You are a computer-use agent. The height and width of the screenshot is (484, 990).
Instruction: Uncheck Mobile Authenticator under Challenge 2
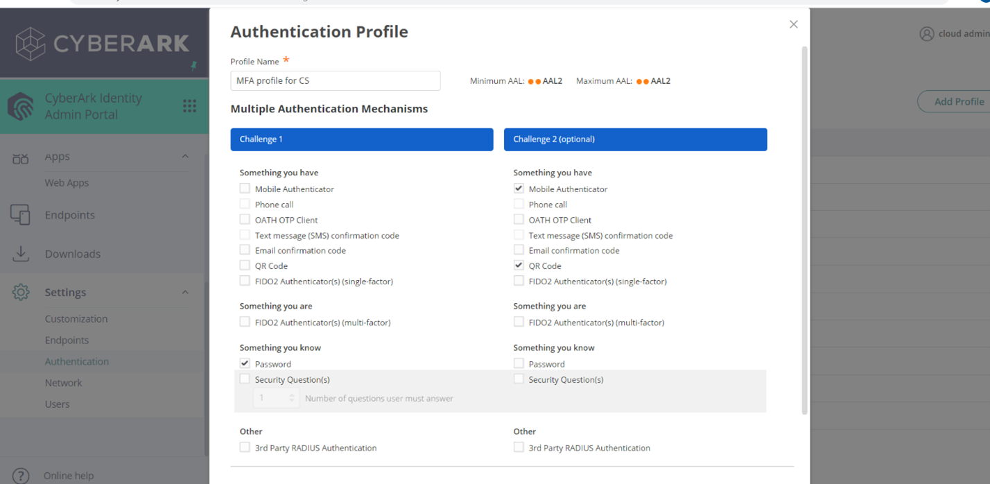[x=519, y=188]
